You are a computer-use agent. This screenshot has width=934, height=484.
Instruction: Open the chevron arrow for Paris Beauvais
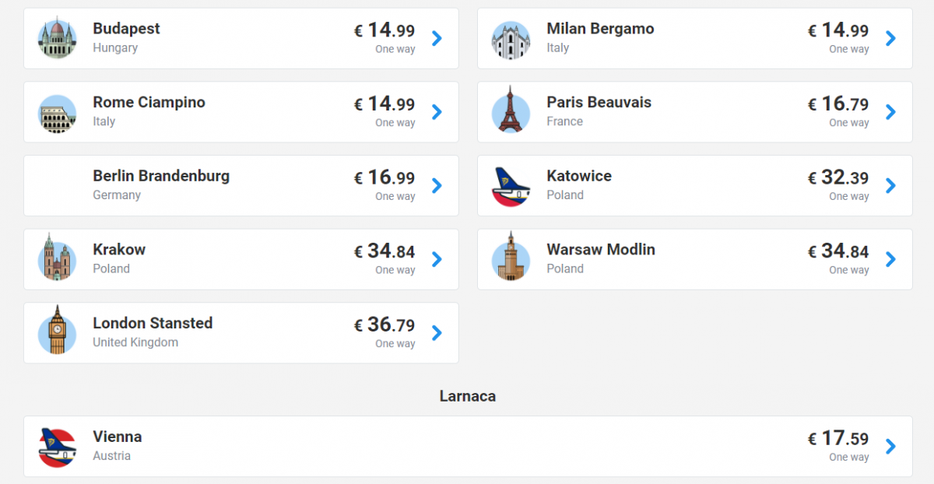pyautogui.click(x=890, y=111)
